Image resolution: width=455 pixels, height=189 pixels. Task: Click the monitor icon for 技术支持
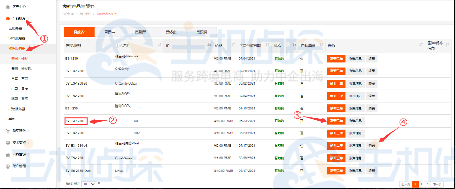point(8,143)
